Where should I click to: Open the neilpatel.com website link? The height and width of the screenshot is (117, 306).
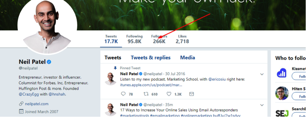tap(37, 104)
